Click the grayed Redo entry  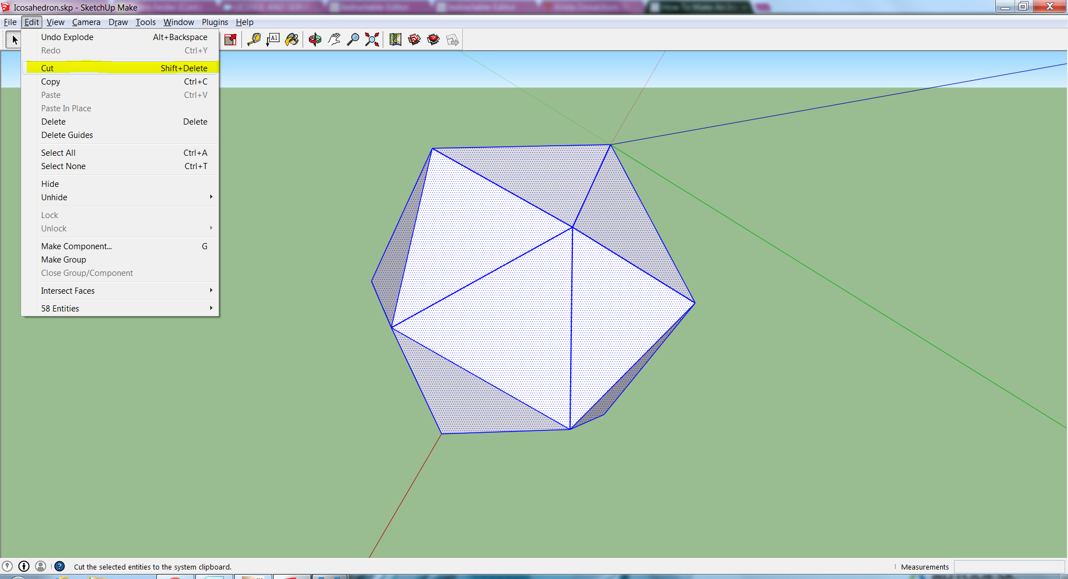pos(120,51)
